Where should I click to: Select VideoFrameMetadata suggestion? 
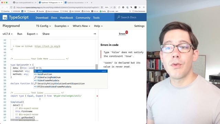point(70,80)
